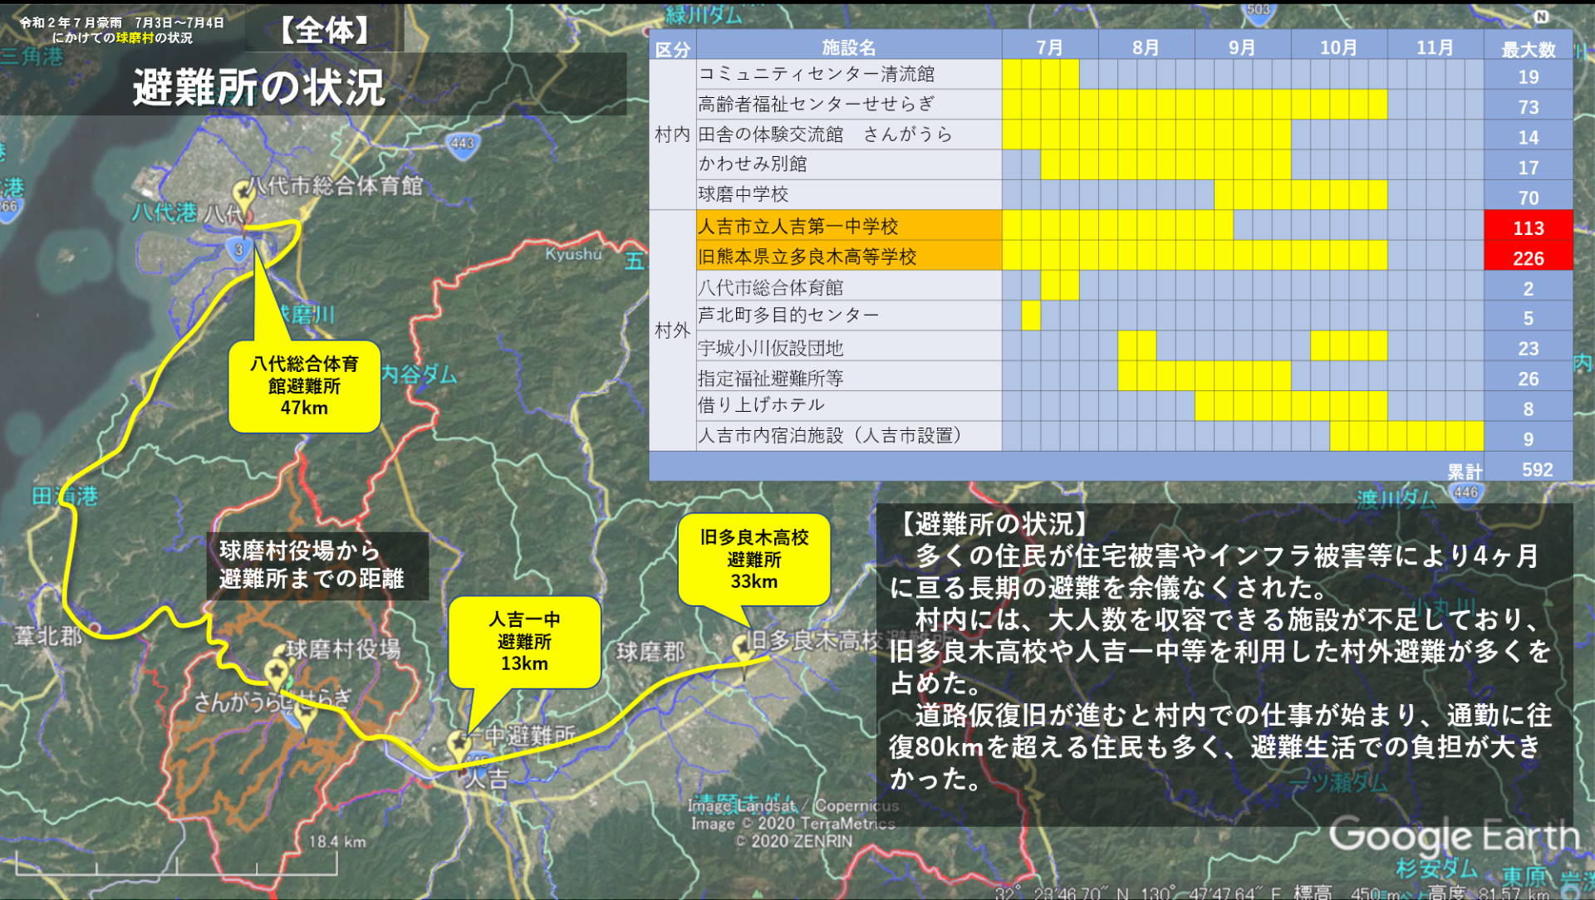The image size is (1595, 900).
Task: Click the 最大数 column header
Action: pyautogui.click(x=1529, y=49)
